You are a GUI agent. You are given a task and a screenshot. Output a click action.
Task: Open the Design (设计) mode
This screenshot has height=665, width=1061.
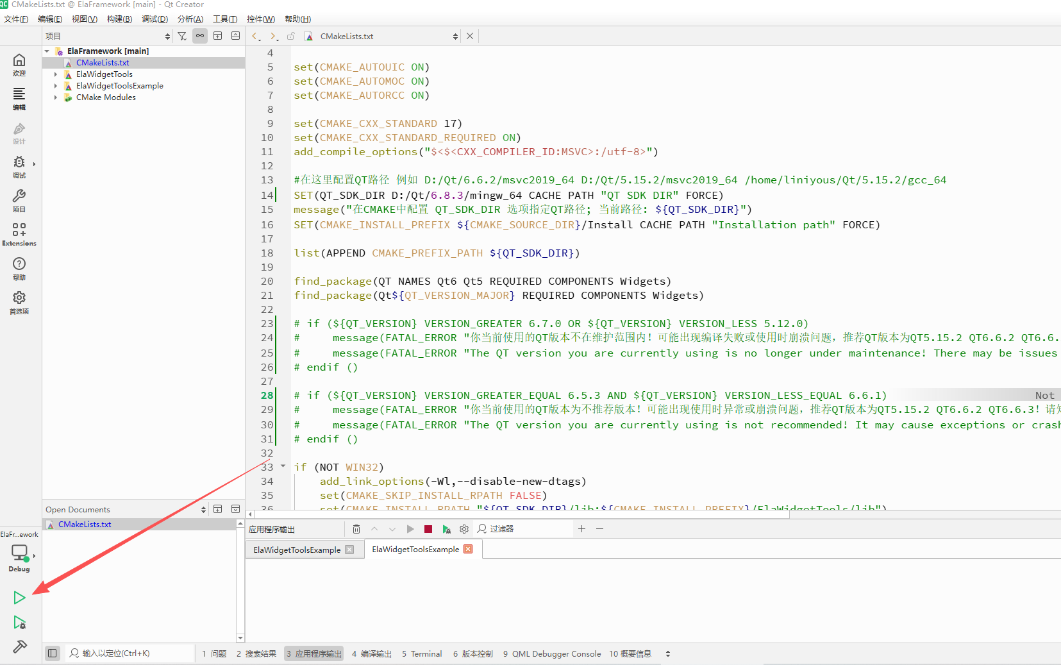point(19,133)
